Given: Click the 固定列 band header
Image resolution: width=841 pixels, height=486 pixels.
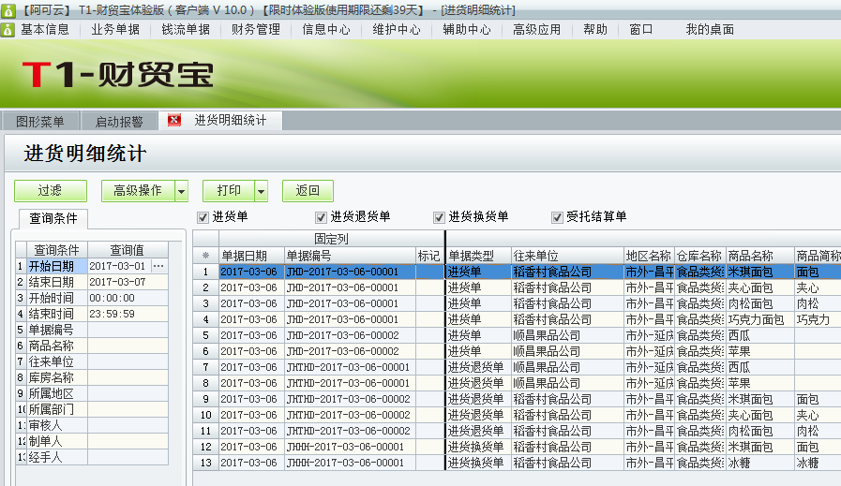Looking at the screenshot, I should click(x=331, y=239).
